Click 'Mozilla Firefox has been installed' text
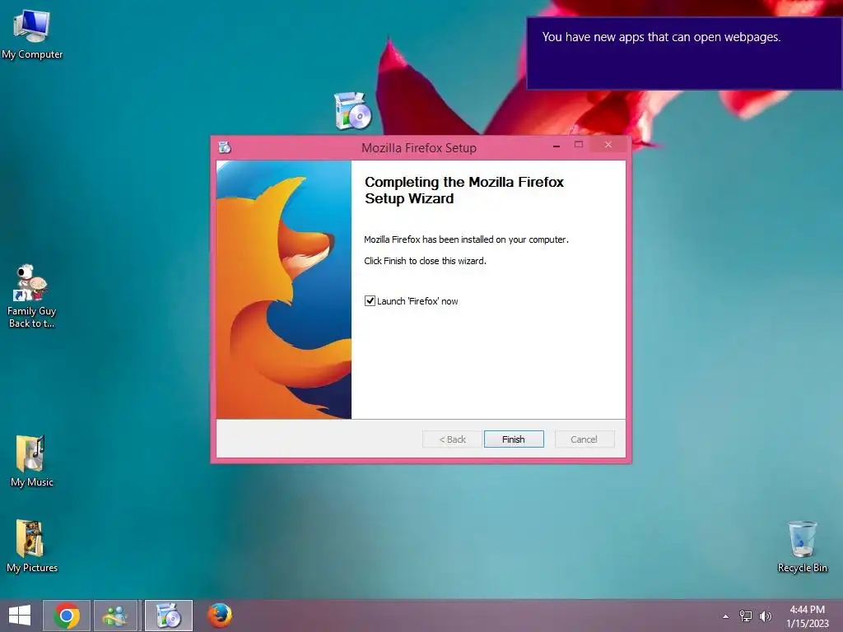The height and width of the screenshot is (632, 843). [466, 239]
